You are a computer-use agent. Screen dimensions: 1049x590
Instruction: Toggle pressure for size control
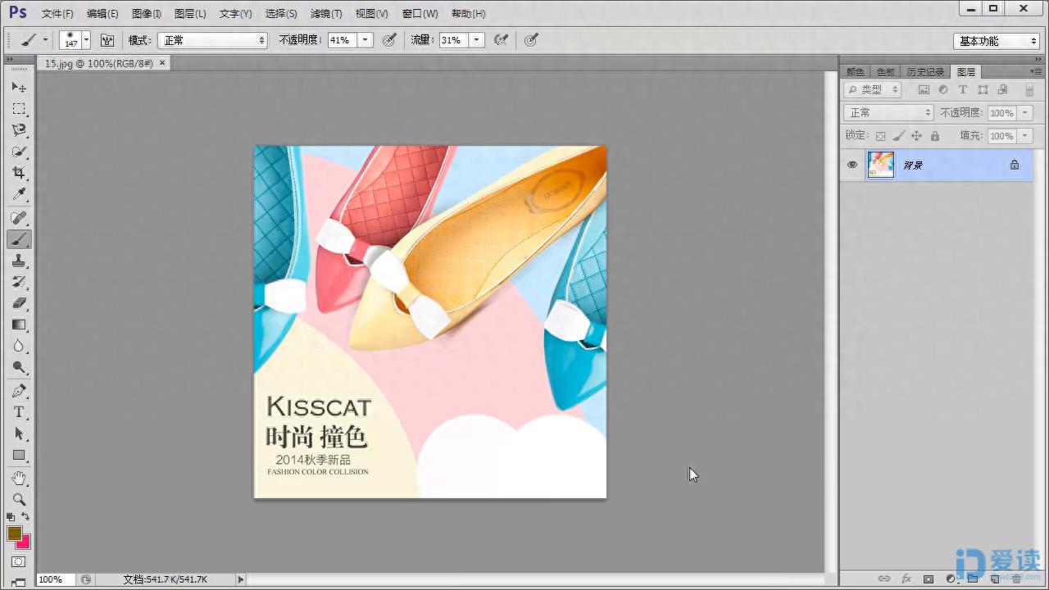point(531,40)
